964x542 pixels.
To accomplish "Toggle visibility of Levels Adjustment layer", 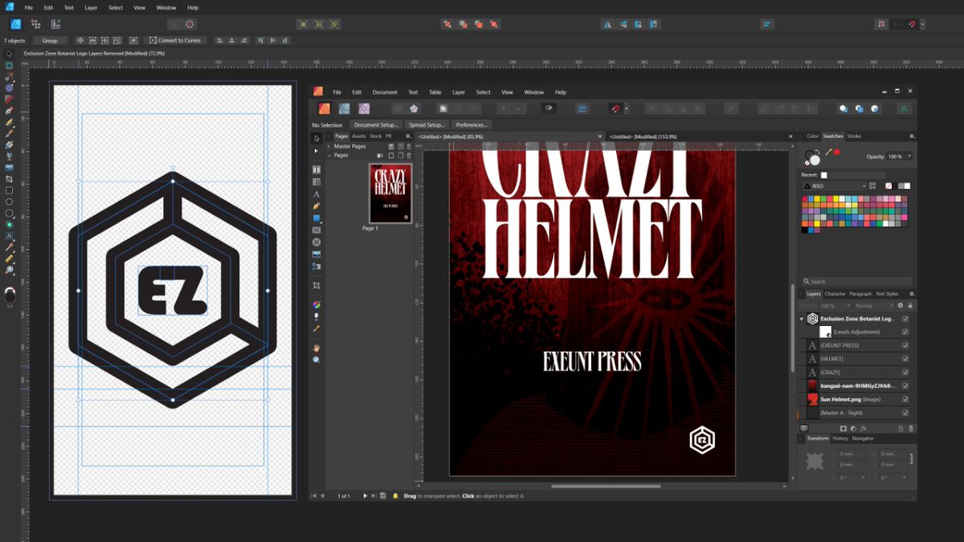I will 905,332.
